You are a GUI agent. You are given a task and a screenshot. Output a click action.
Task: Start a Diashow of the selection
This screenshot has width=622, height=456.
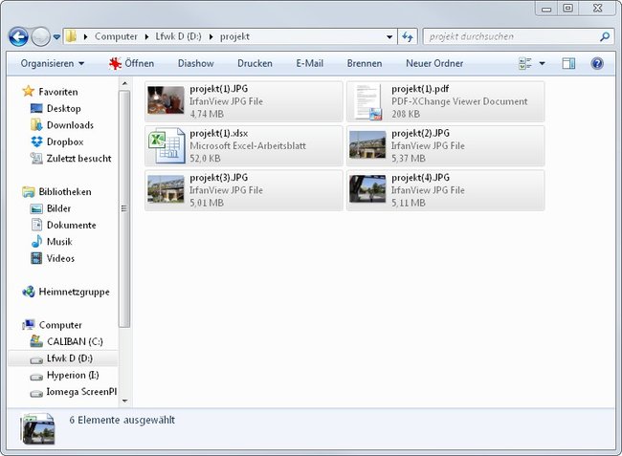tap(195, 63)
